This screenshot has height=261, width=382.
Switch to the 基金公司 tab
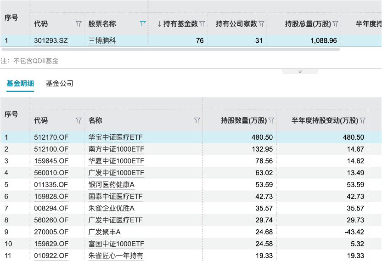(x=60, y=84)
